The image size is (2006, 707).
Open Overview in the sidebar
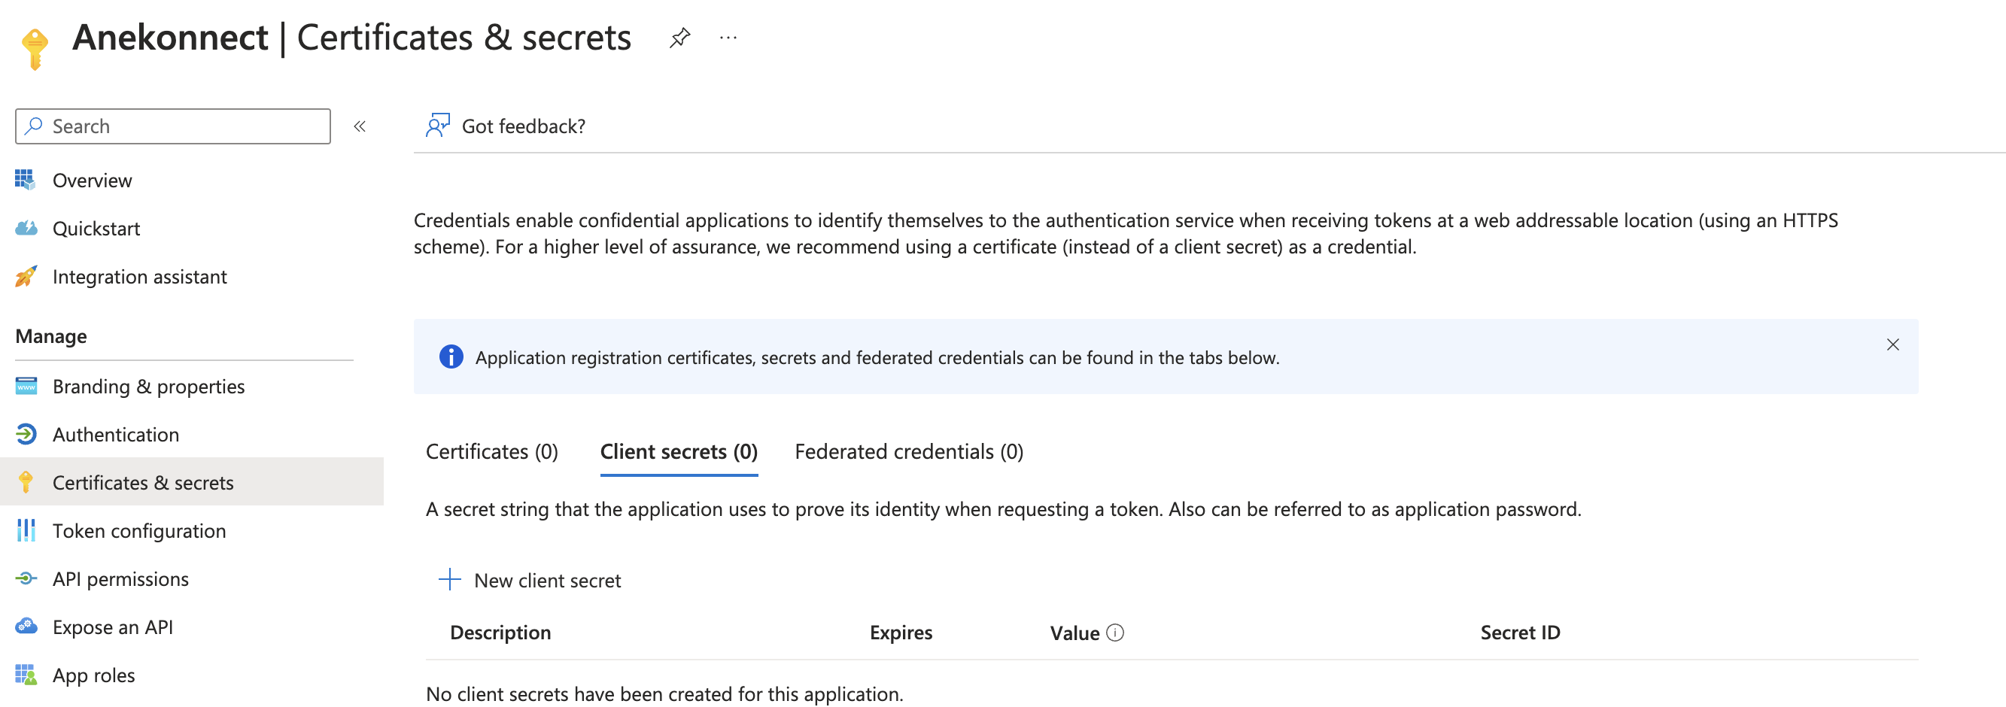92,181
